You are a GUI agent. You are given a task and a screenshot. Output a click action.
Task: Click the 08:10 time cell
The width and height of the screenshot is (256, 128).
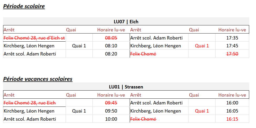(x=111, y=46)
